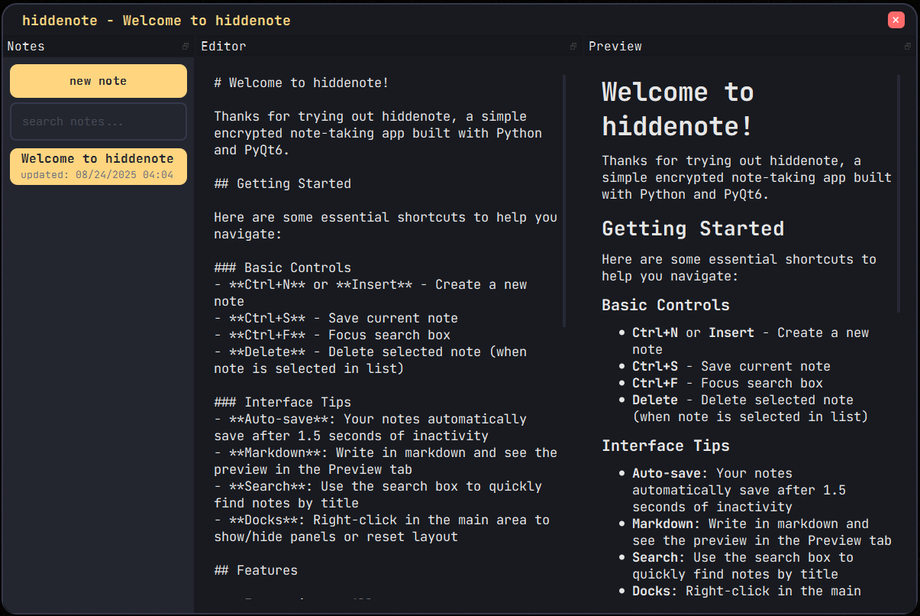Screen dimensions: 920x616
Task: Click the '**Auto-save**' line in the editor
Action: [370, 427]
